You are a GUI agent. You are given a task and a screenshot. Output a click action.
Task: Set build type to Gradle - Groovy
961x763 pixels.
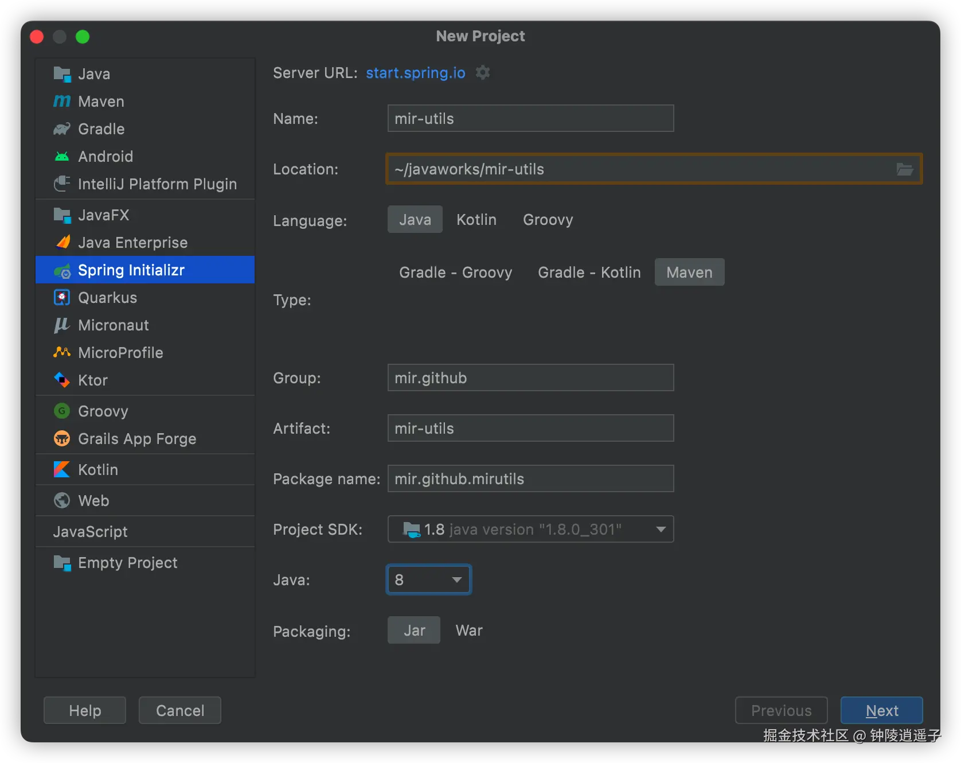click(455, 272)
